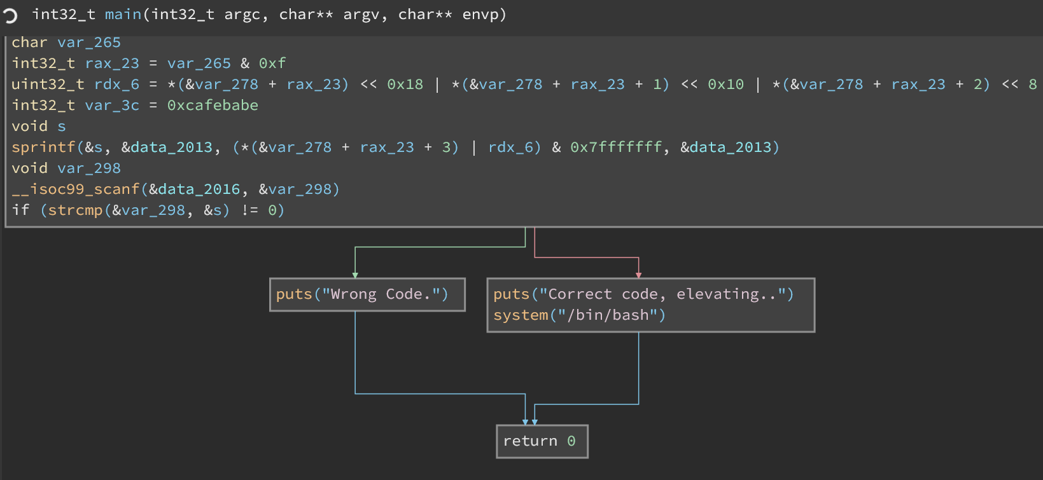
Task: Select the "/bin/bash" string argument
Action: point(608,315)
